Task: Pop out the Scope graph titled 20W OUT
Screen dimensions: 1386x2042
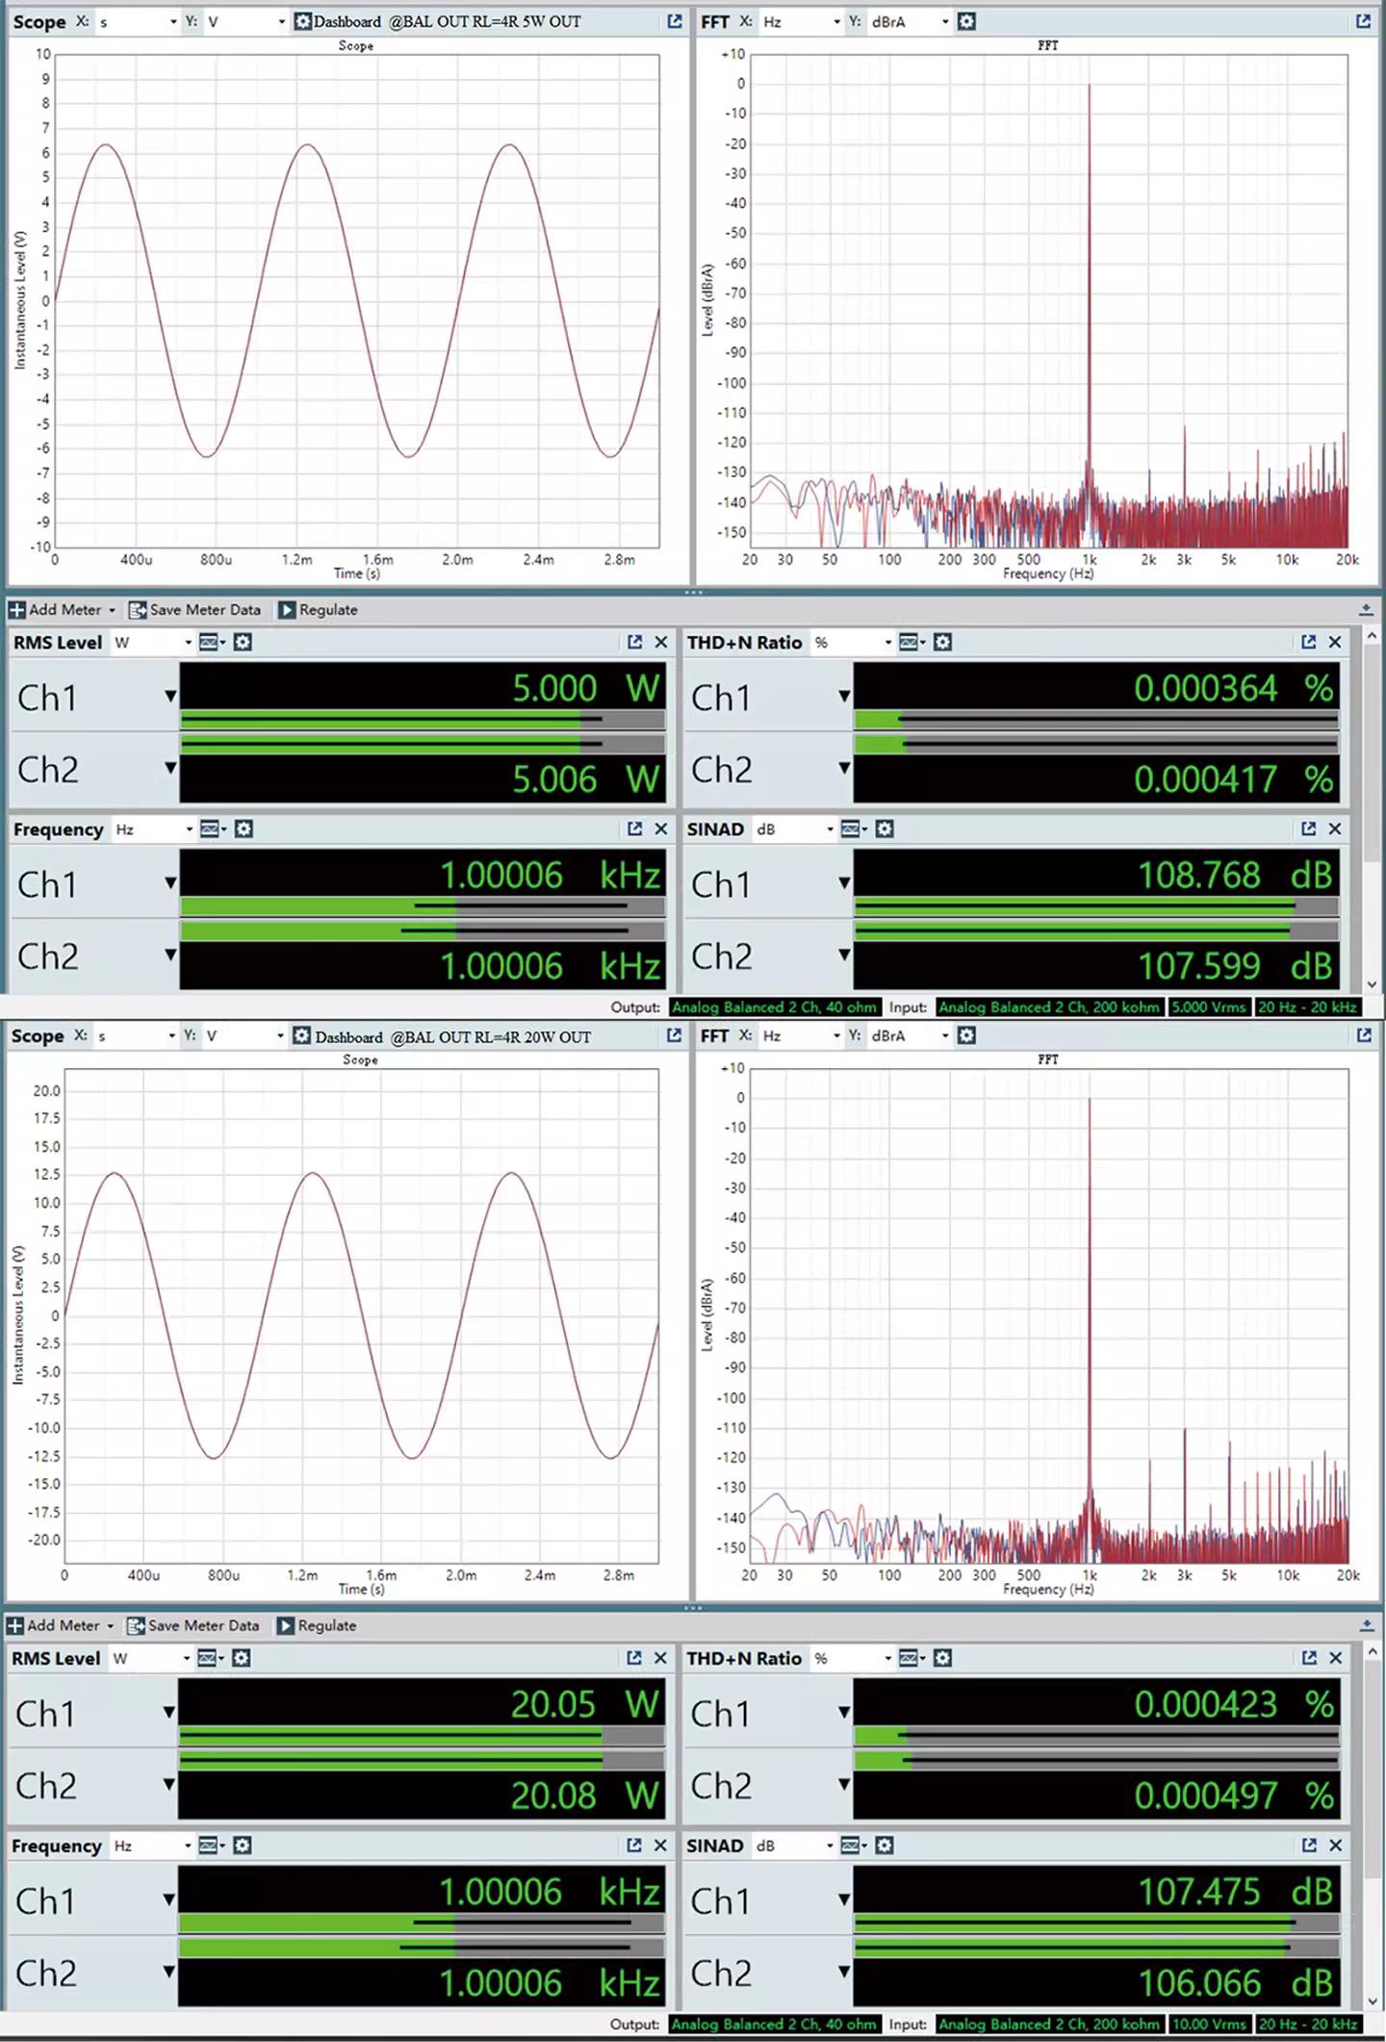Action: point(674,1035)
